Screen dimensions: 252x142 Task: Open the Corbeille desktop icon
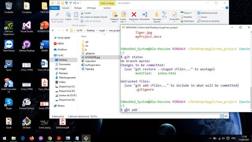(x=9, y=7)
